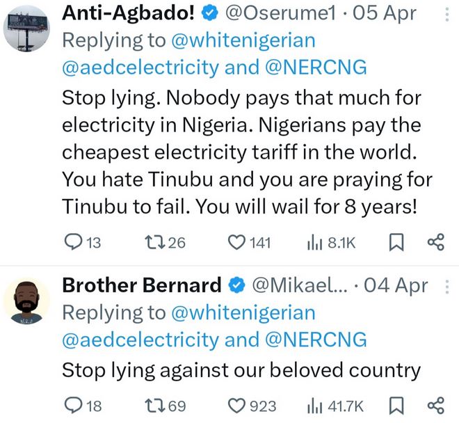Share Brother Bernard's tweet
459x423 pixels.
[435, 405]
